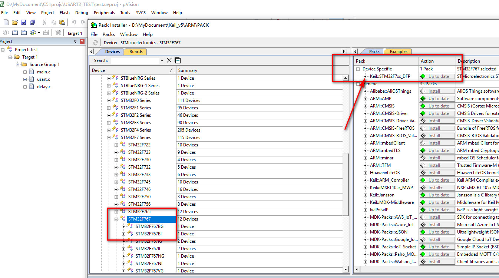Click the Pack Installer refresh icon
499x278 pixels.
[95, 43]
